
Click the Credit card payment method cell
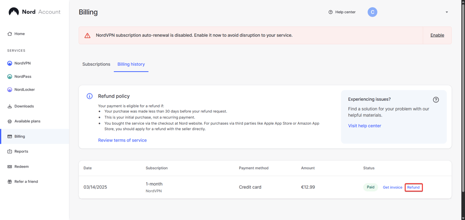tap(250, 187)
